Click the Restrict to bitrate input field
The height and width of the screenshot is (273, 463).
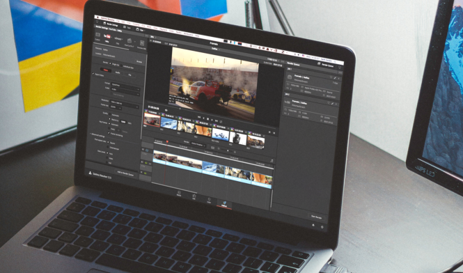(123, 122)
